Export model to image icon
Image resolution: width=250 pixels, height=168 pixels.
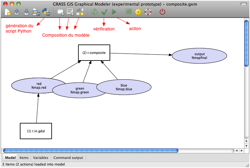pyautogui.click(x=36, y=12)
